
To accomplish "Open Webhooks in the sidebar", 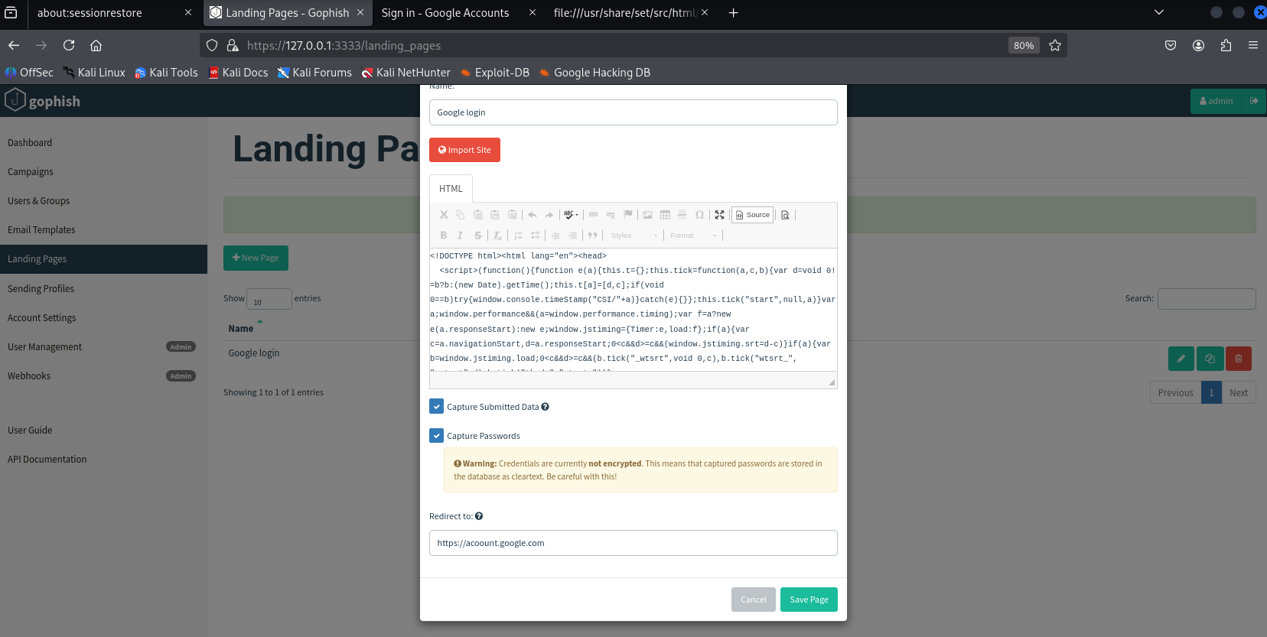I will click(x=29, y=376).
